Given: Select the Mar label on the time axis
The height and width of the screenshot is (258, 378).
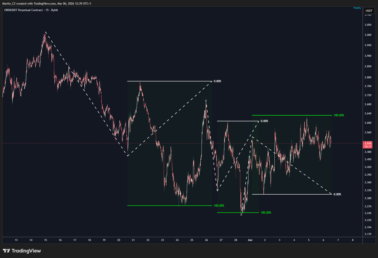Looking at the screenshot, I should 250,240.
